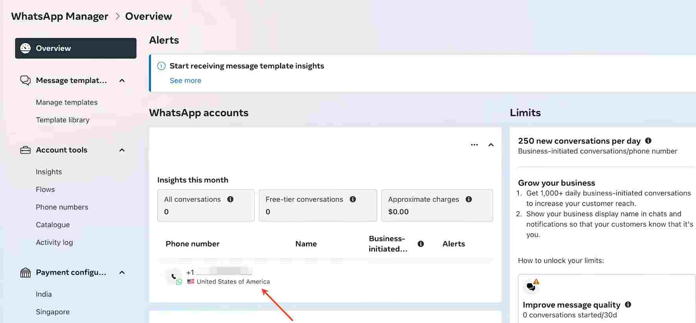Click the info icon beside Approximate charges
This screenshot has height=323, width=696.
point(468,199)
